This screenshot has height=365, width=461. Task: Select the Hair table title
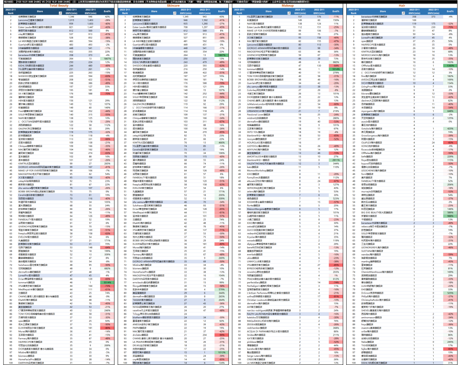(x=402, y=6)
